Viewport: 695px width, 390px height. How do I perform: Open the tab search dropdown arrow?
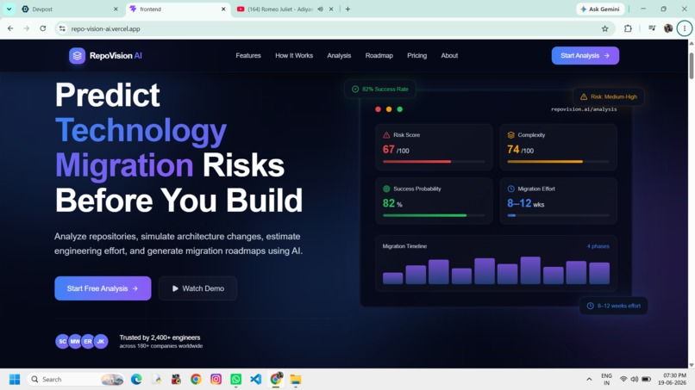pyautogui.click(x=9, y=9)
